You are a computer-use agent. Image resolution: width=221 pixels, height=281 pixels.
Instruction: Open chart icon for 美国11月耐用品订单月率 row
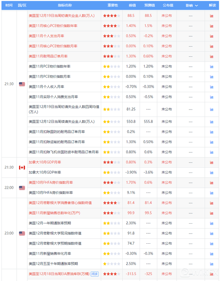(x=211, y=56)
